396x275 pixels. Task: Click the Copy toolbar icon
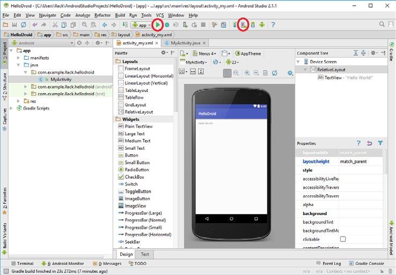click(x=64, y=25)
